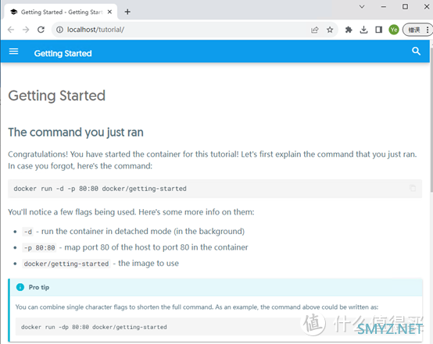Expand the tab search chevron

(x=362, y=6)
